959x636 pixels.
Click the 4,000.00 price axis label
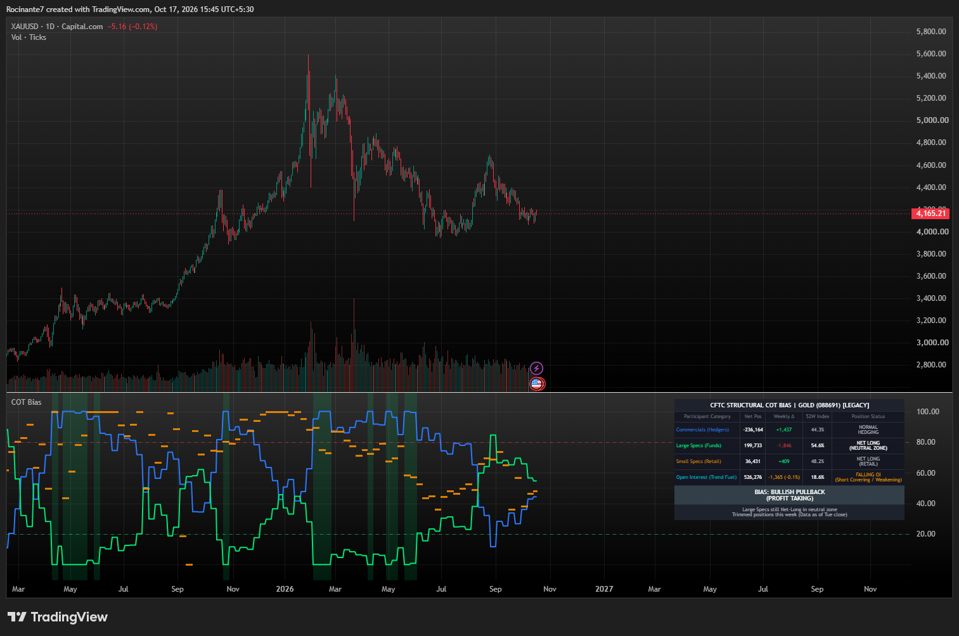point(932,232)
